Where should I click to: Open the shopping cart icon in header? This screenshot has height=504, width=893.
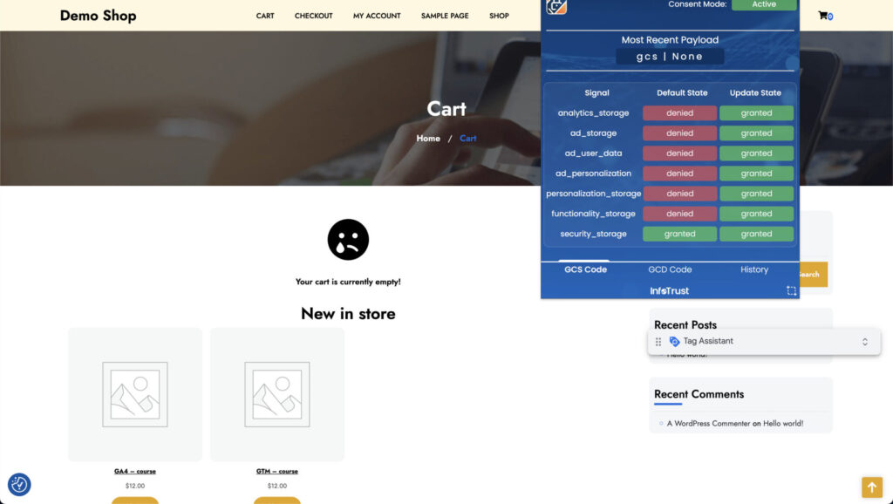(823, 16)
